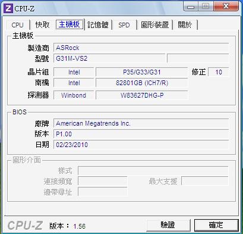Screen dimensions: 243x234
Task: Select the 主機板 tab
Action: [x=70, y=24]
